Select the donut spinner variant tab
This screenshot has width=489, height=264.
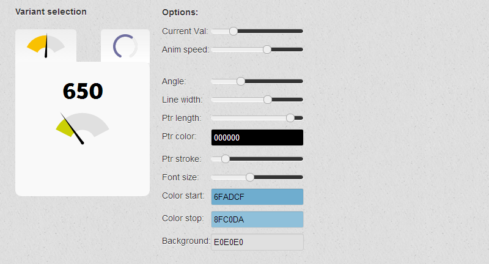coord(125,46)
